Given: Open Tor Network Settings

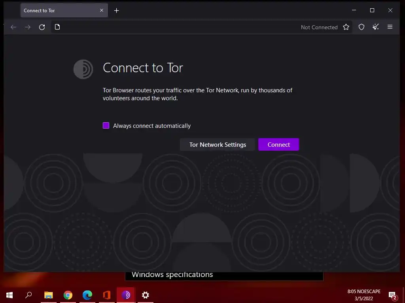Looking at the screenshot, I should coord(218,144).
